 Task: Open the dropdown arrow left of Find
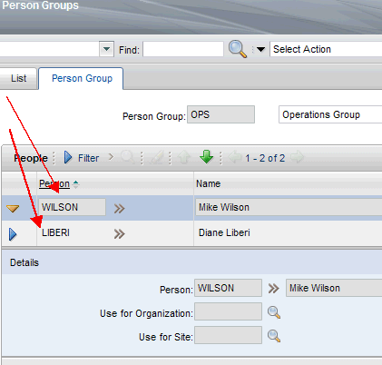pyautogui.click(x=106, y=49)
